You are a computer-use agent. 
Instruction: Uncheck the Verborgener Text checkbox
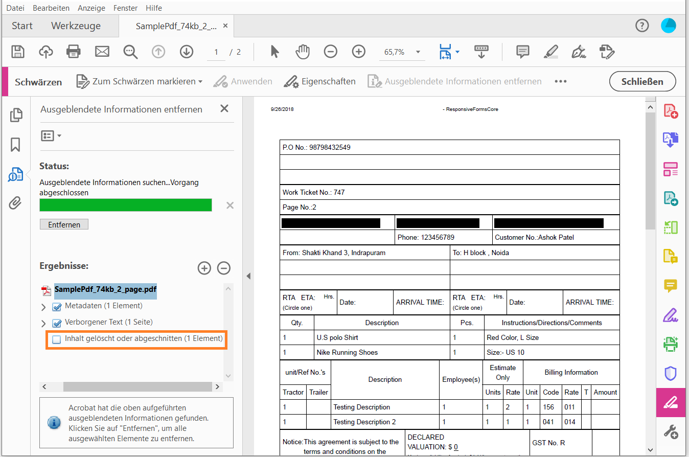pyautogui.click(x=57, y=323)
